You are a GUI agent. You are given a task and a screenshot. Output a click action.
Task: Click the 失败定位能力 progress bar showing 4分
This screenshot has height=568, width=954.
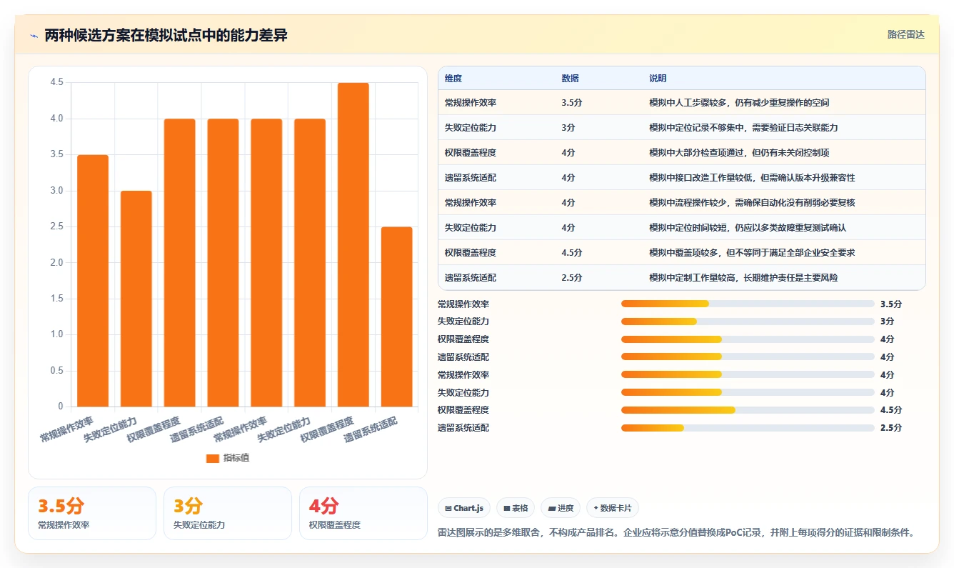(748, 392)
